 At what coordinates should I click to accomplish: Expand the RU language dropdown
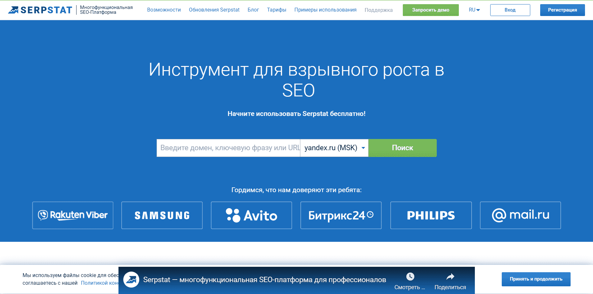(x=474, y=10)
